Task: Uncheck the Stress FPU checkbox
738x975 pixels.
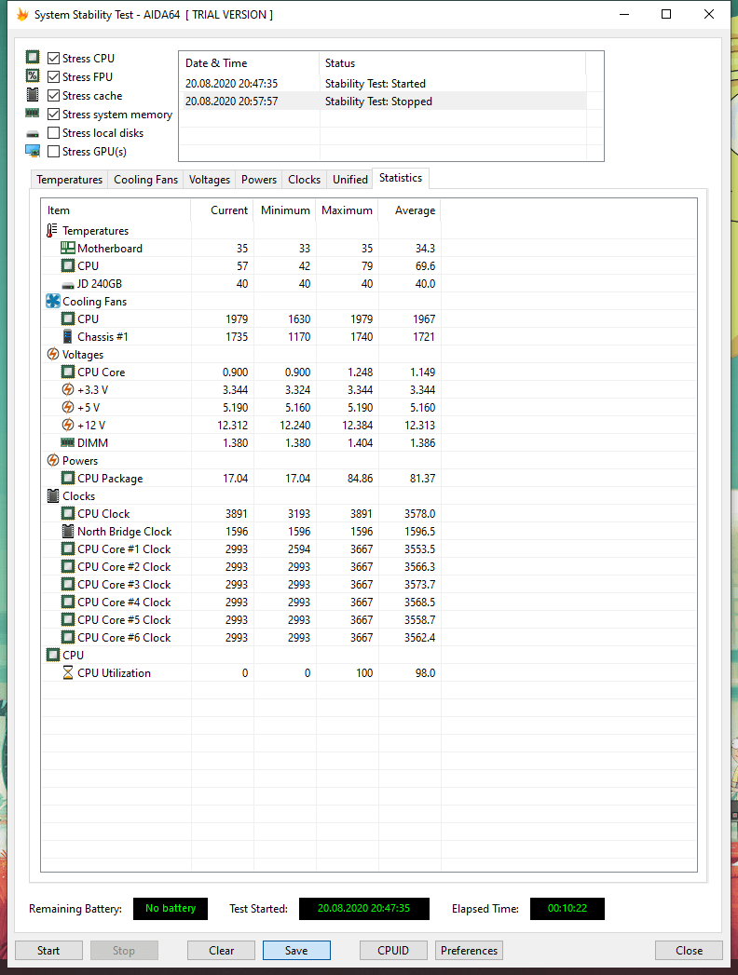Action: click(53, 77)
